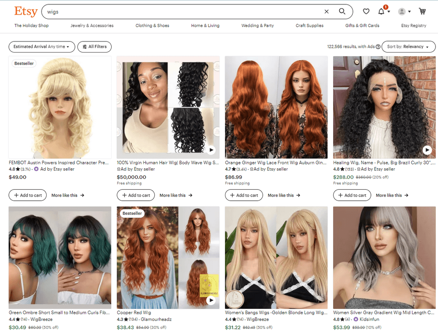Click the account profile icon
The width and height of the screenshot is (438, 331).
402,11
